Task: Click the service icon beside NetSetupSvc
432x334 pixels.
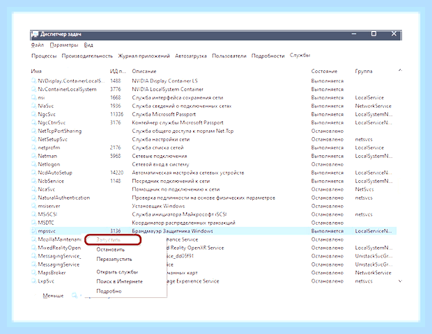Action: (x=33, y=139)
